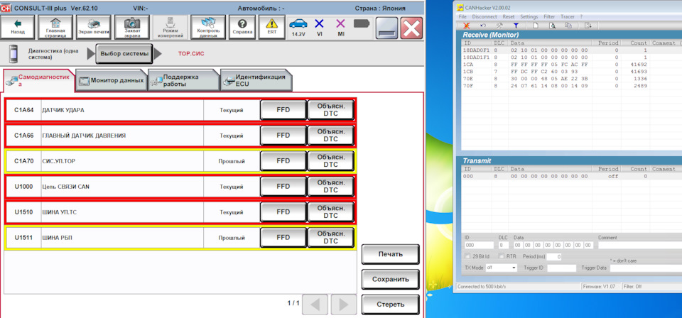This screenshot has height=318, width=682.
Task: Click the blank page new icon in CANHacker
Action: click(536, 26)
